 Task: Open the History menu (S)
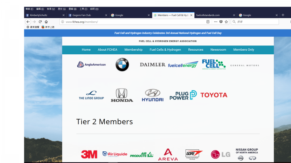click(61, 9)
